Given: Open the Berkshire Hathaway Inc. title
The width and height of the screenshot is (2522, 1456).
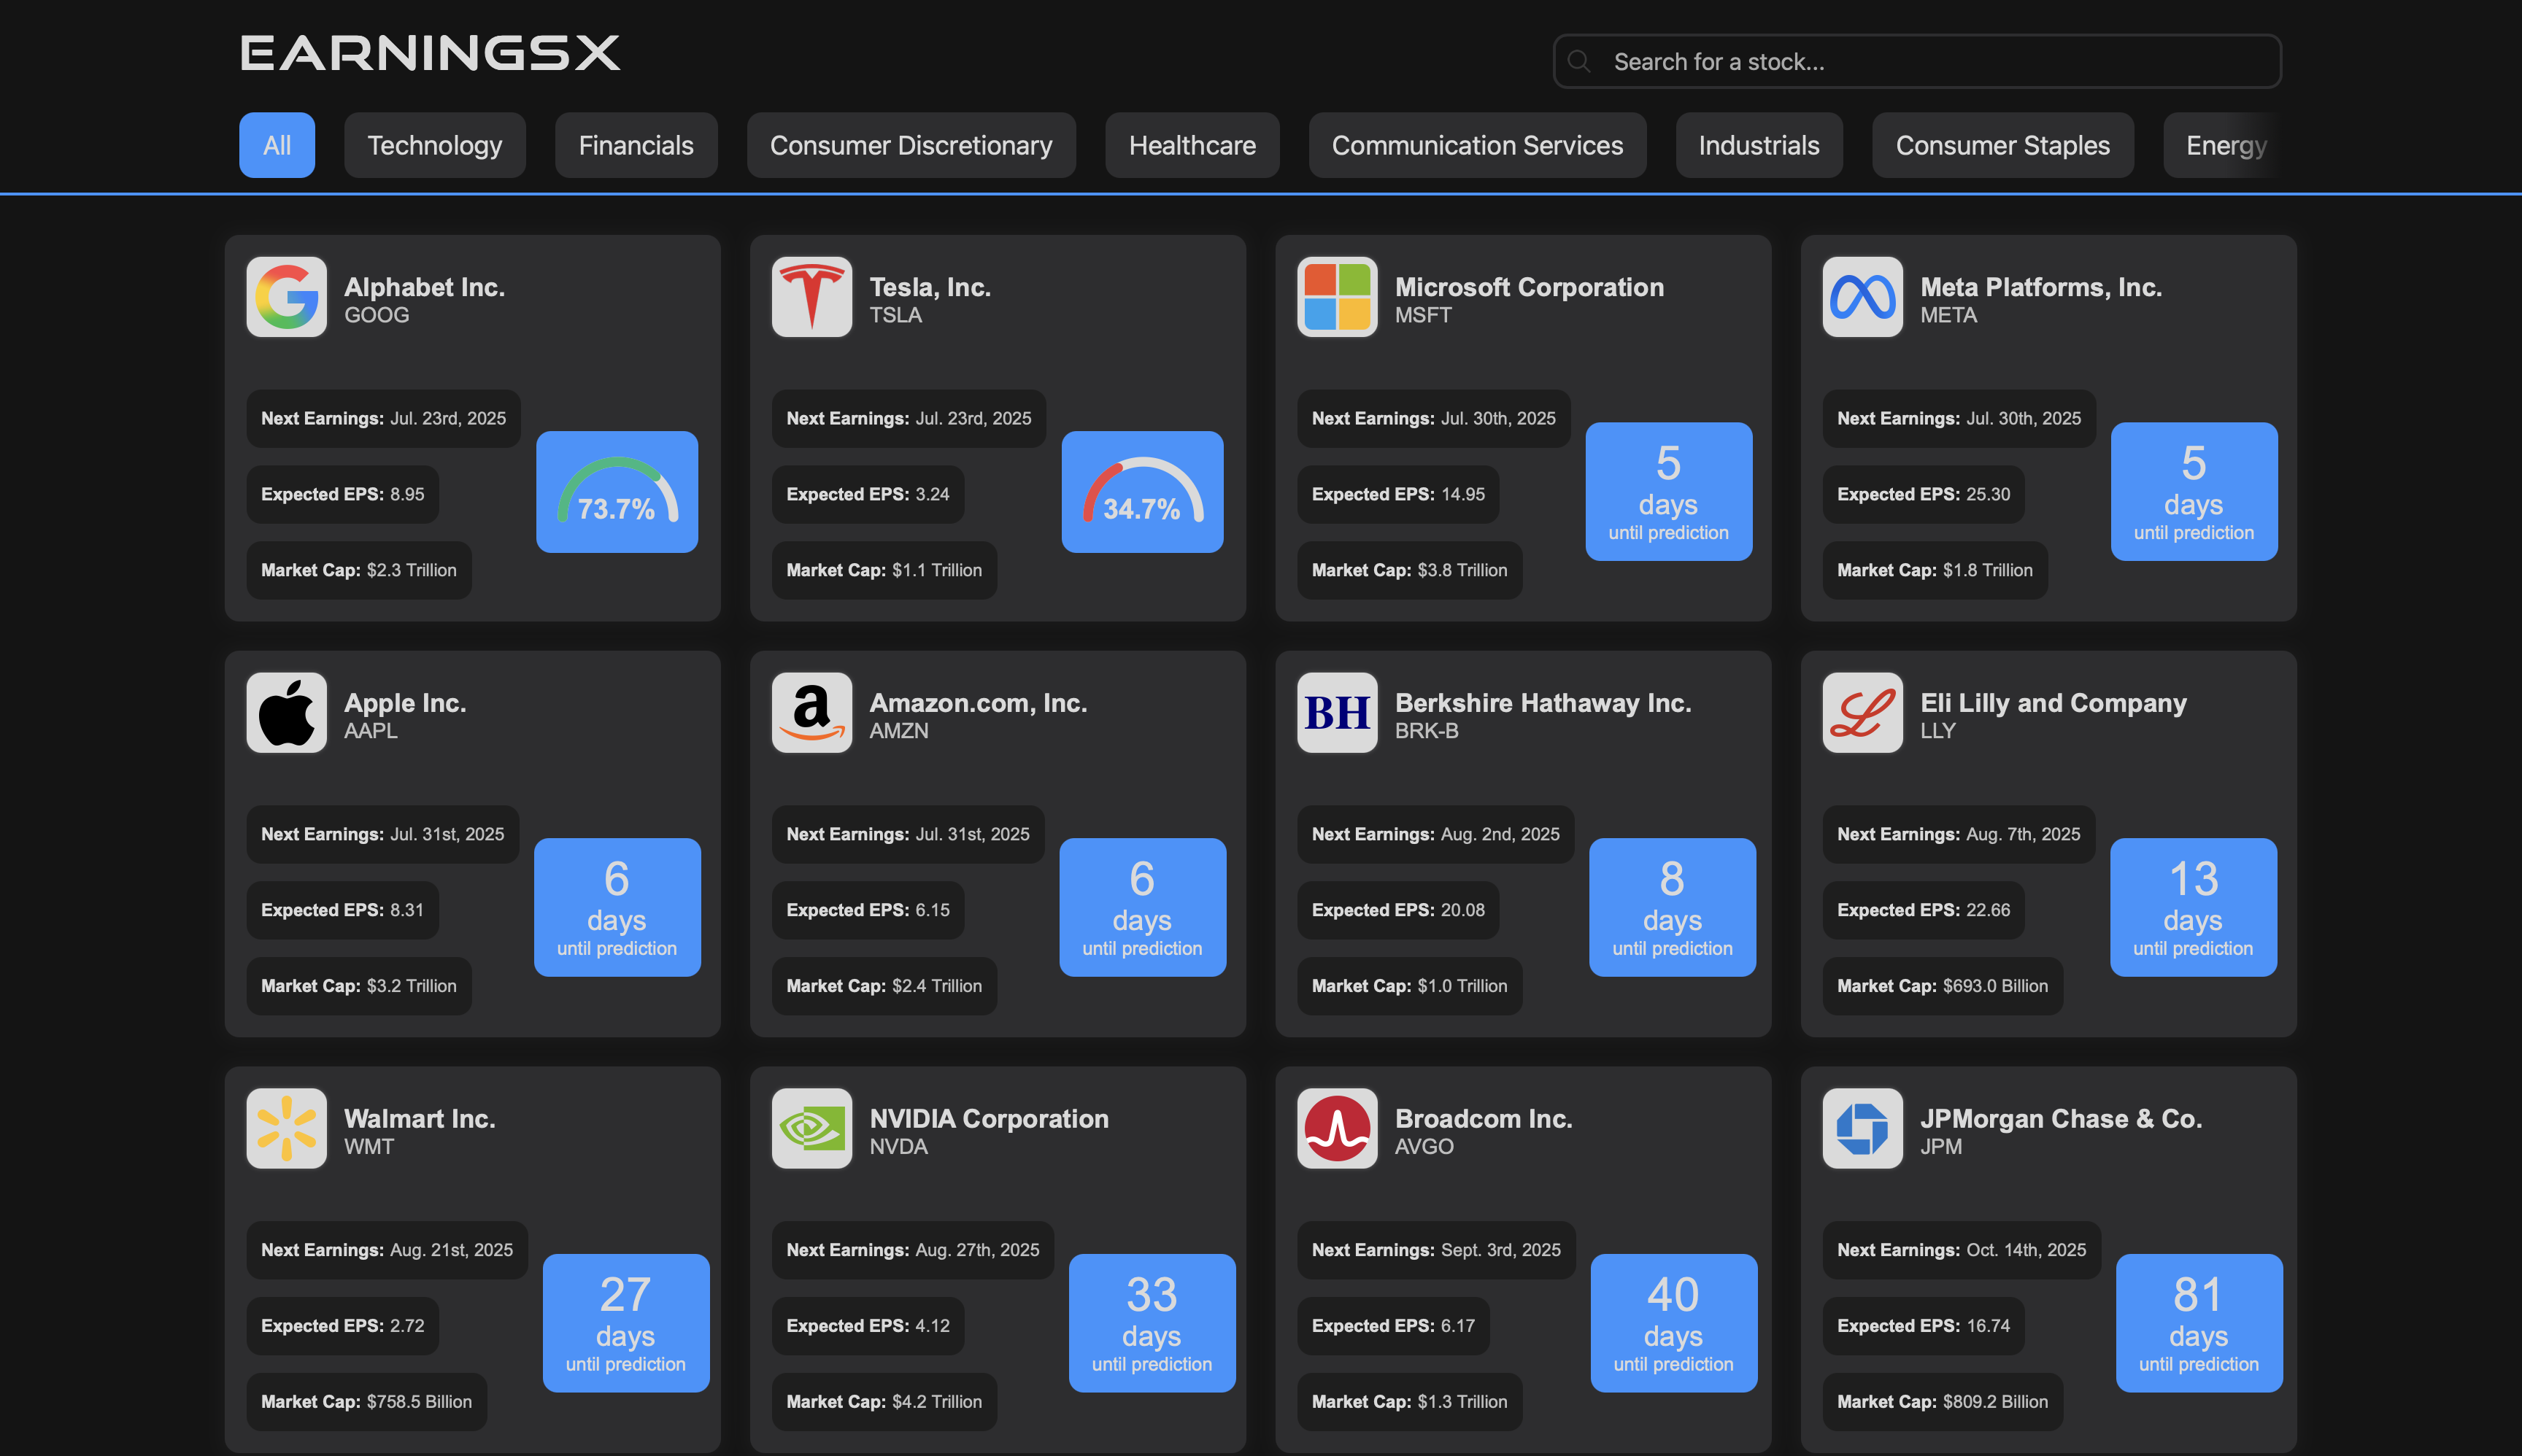Looking at the screenshot, I should (1543, 702).
